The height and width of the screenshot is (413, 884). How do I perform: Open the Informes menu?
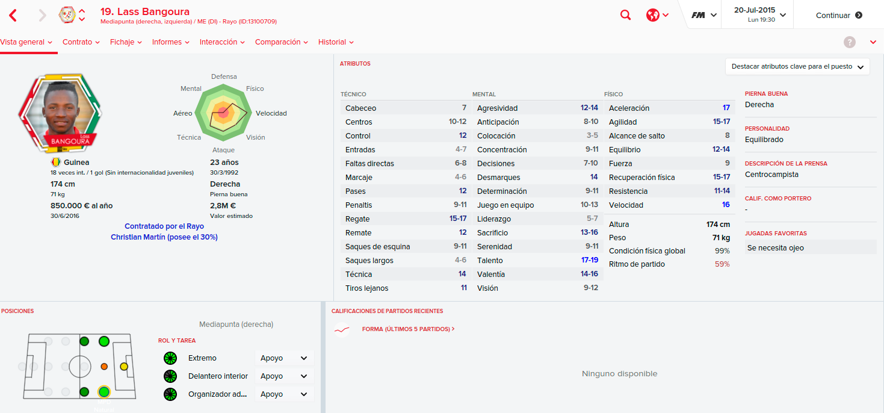click(x=171, y=42)
